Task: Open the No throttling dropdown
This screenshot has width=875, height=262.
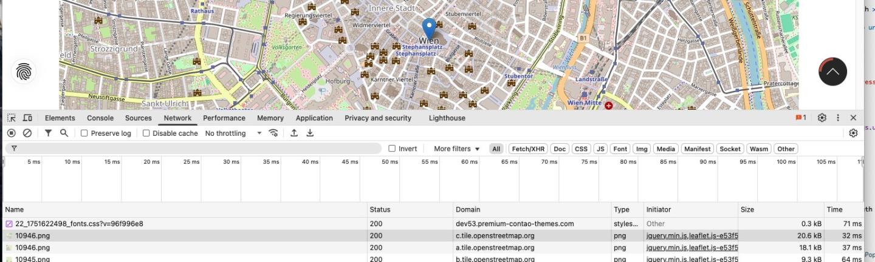Action: coord(233,133)
